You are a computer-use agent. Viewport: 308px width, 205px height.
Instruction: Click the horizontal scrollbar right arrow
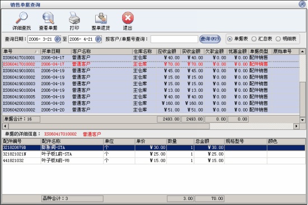pos(296,126)
